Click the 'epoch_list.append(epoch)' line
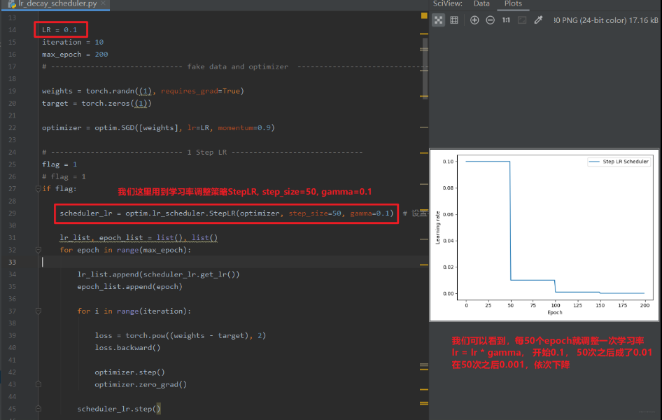Image resolution: width=662 pixels, height=420 pixels. coord(129,286)
